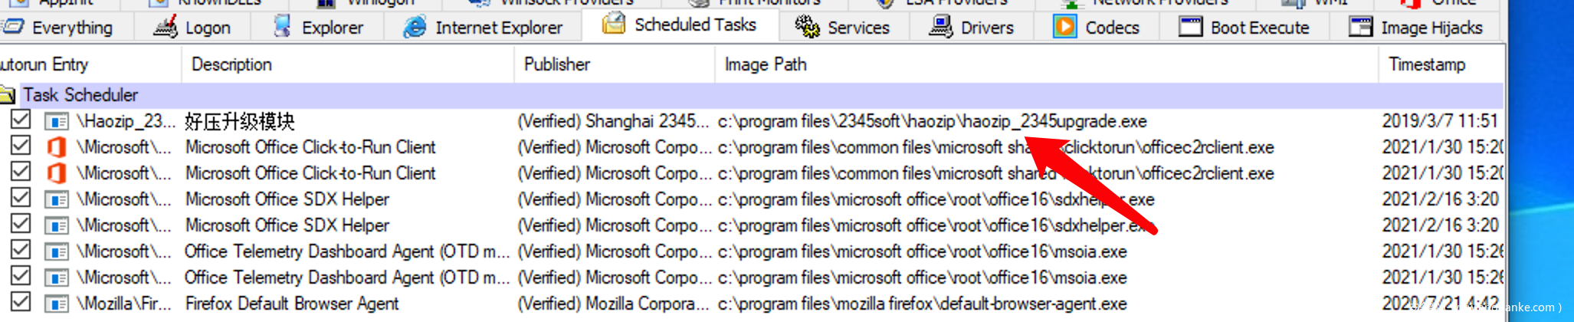The height and width of the screenshot is (322, 1574).
Task: Select the Task Scheduler group row
Action: pyautogui.click(x=80, y=95)
